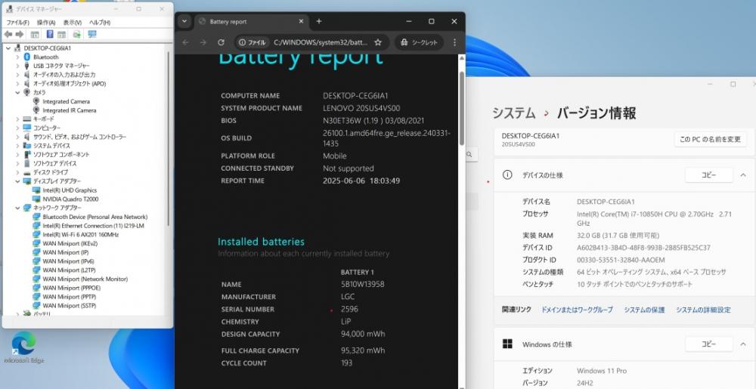Image resolution: width=756 pixels, height=389 pixels.
Task: Click the ファイル site info chip
Action: [253, 42]
